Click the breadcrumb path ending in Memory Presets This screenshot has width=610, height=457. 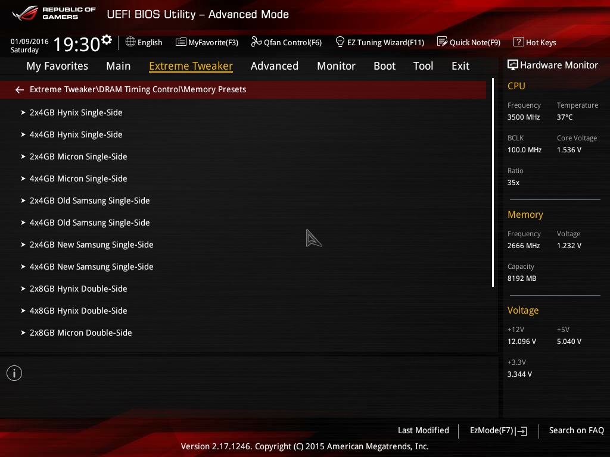[138, 89]
